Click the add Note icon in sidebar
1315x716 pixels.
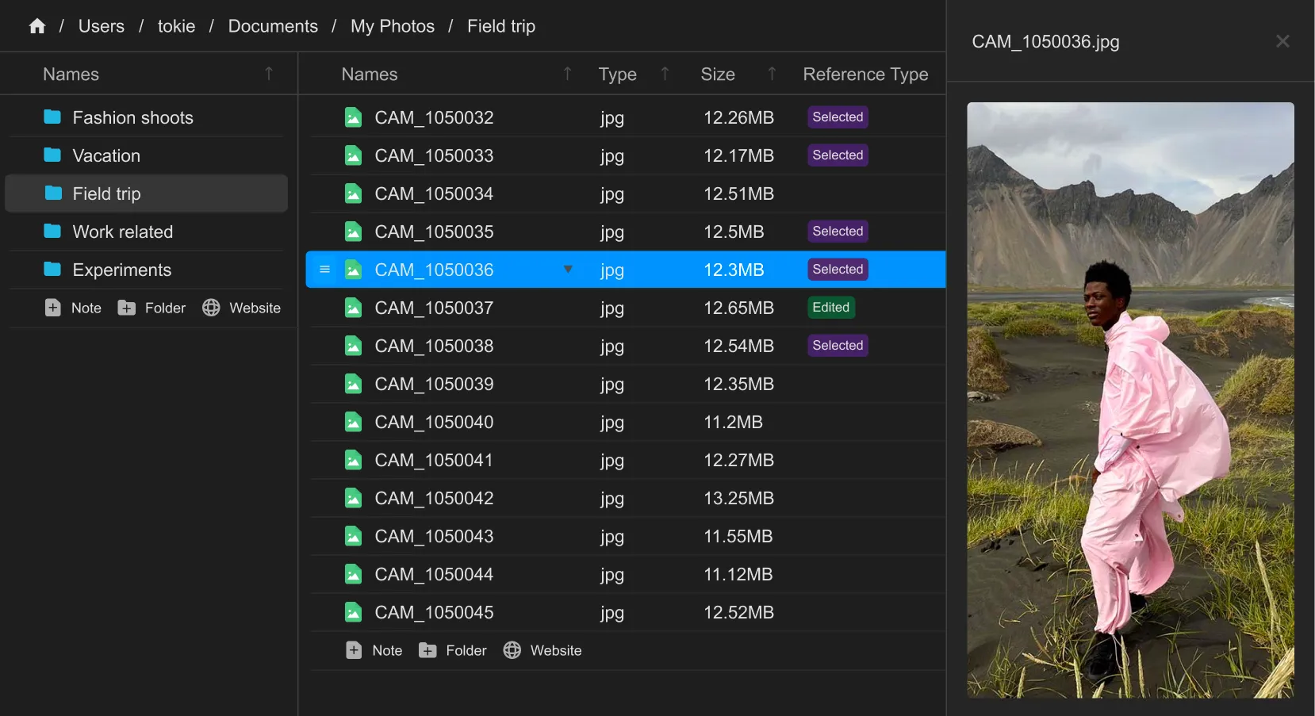(x=52, y=308)
